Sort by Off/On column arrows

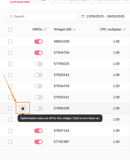45,30
